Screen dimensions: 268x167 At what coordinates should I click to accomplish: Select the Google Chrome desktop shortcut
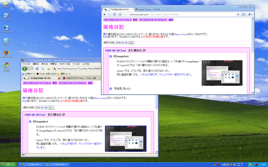click(x=6, y=67)
